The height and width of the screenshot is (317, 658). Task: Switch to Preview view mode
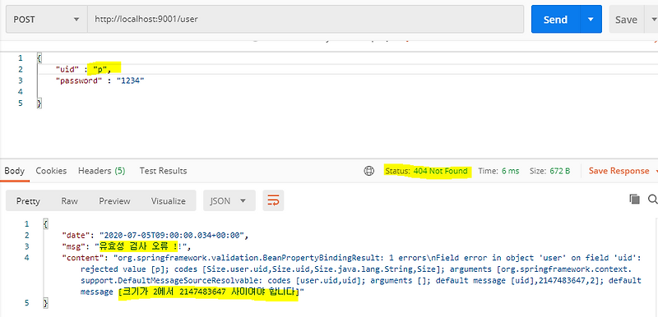(114, 200)
